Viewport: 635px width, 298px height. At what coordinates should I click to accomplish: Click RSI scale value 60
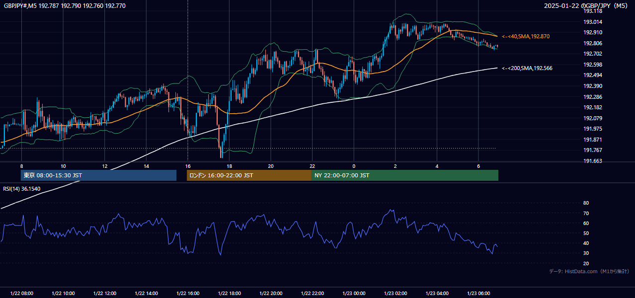coord(586,223)
